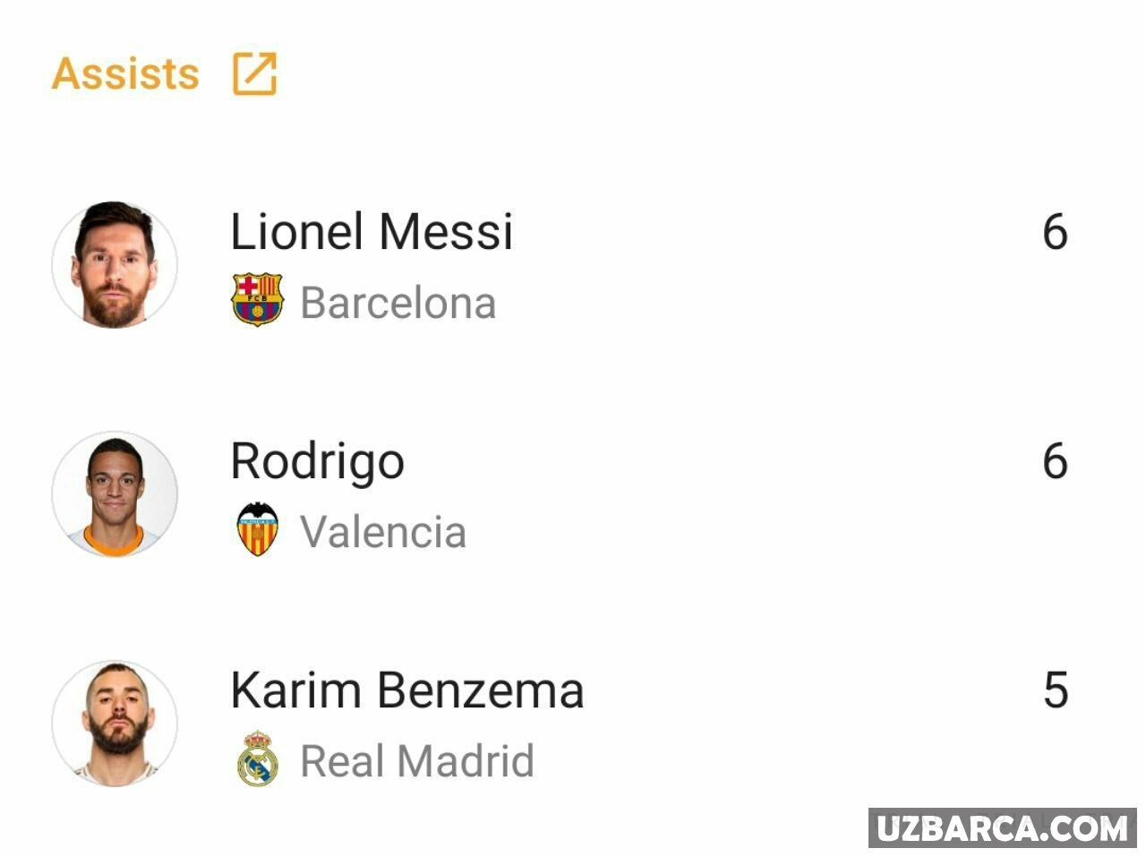Click the first name Lionel
Viewport: 1146px width, 857px height.
coord(296,232)
